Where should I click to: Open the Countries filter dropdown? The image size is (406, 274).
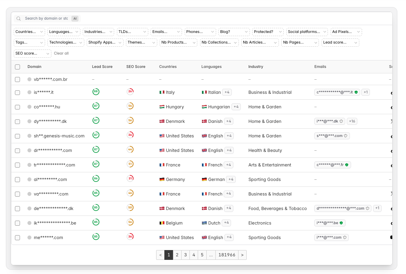(29, 32)
